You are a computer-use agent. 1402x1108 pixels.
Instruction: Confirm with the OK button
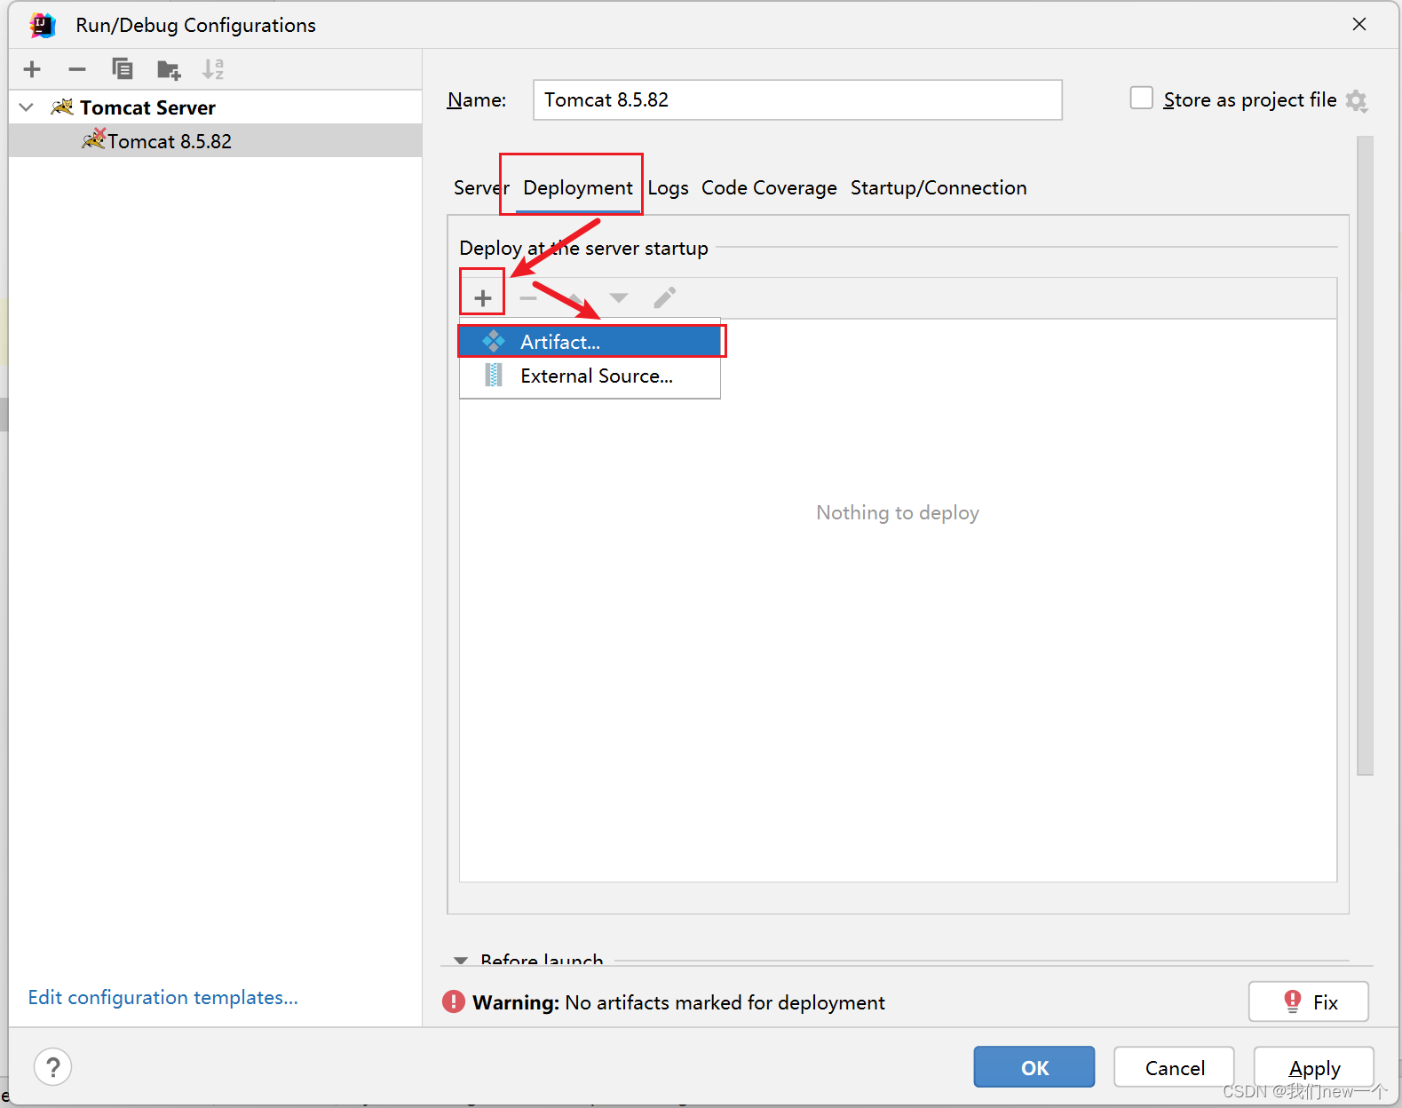point(1034,1066)
